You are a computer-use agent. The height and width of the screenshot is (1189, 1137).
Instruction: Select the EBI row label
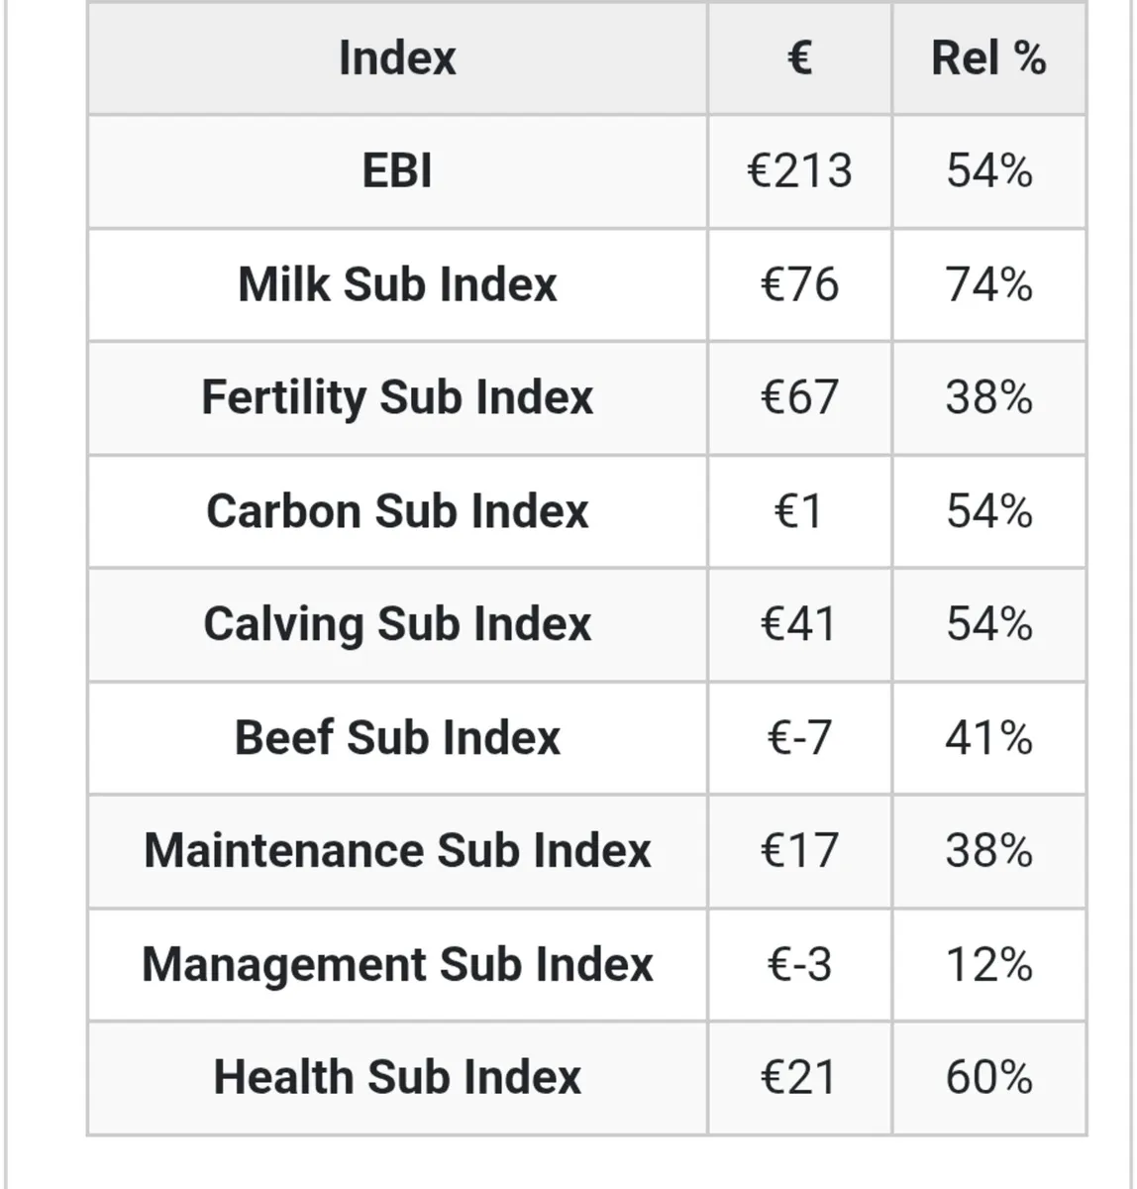point(397,171)
